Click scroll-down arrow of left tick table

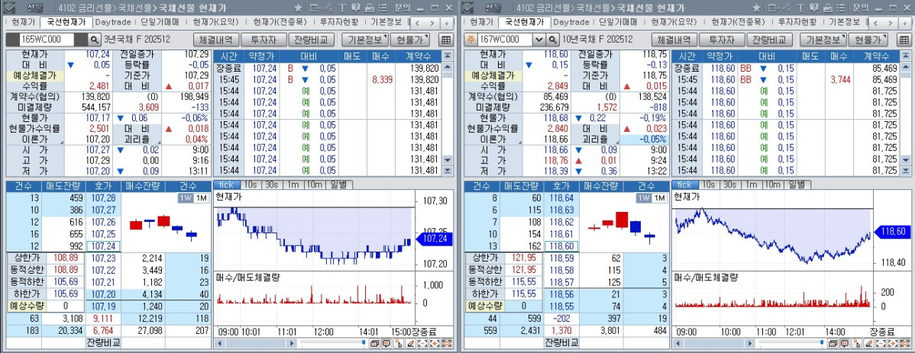[x=448, y=159]
